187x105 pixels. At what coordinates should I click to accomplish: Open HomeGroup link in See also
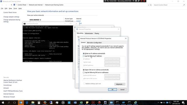(7, 85)
